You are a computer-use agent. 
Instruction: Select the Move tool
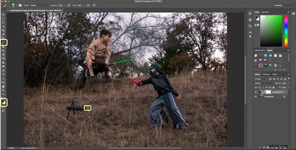[x=3, y=15]
